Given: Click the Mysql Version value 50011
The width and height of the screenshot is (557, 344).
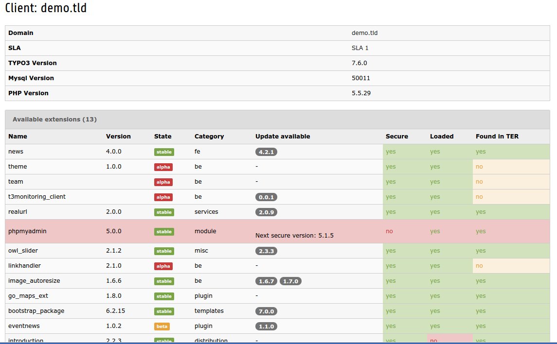Looking at the screenshot, I should click(x=361, y=78).
